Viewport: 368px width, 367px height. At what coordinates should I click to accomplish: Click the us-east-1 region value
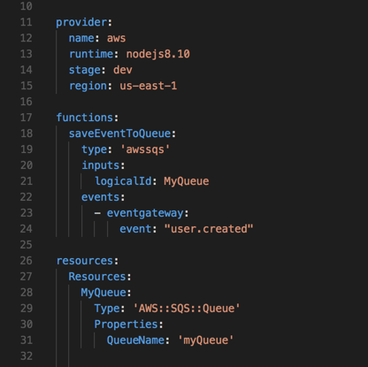coord(149,86)
